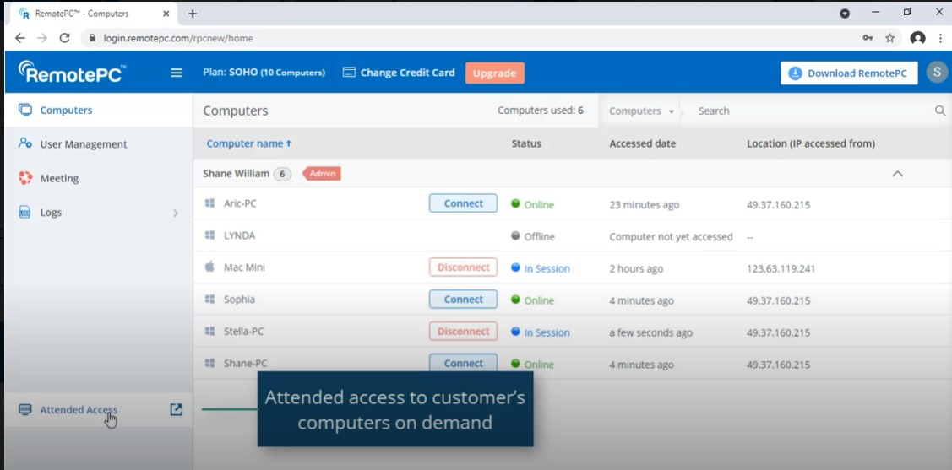The height and width of the screenshot is (470, 952).
Task: Click the Aric-PC computer name
Action: tap(240, 203)
